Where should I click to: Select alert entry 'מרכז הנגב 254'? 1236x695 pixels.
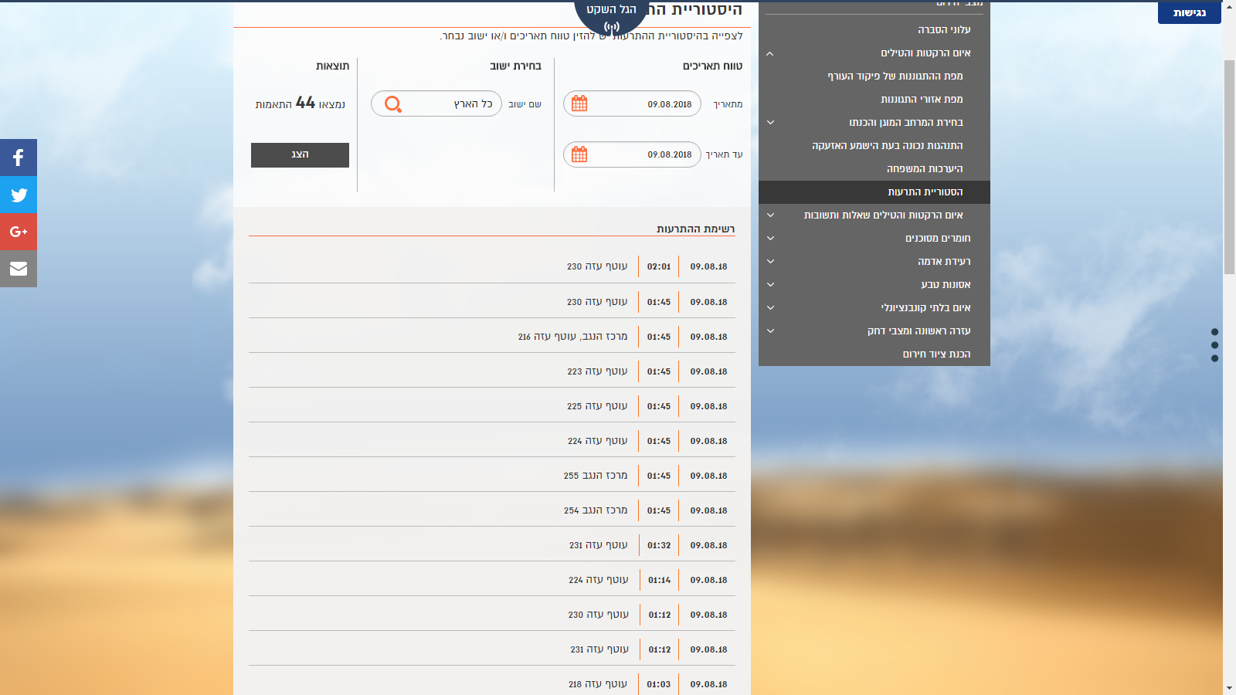pos(596,510)
